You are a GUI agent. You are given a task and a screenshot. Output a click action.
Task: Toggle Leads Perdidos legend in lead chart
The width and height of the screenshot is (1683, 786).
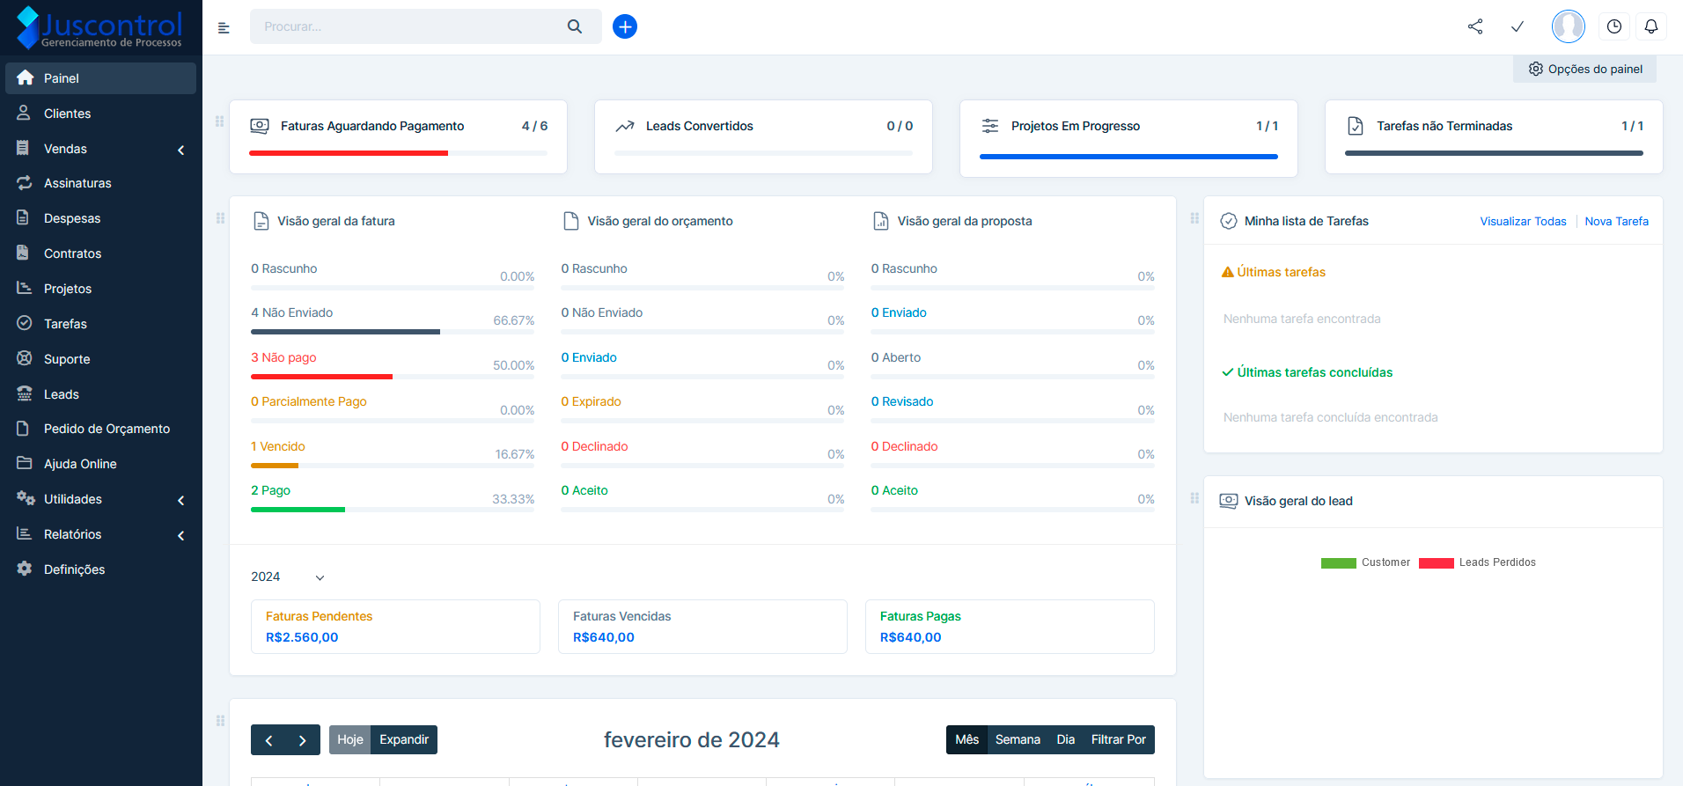pyautogui.click(x=1477, y=562)
